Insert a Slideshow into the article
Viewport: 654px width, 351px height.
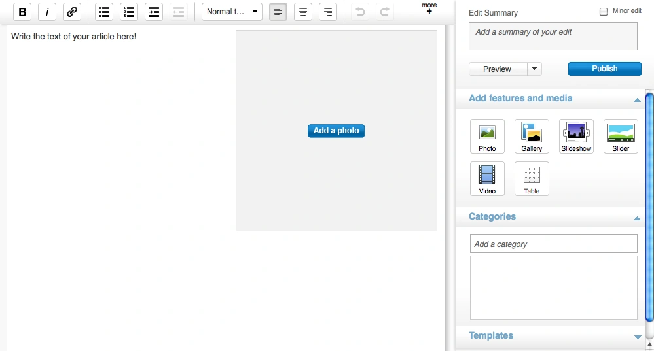click(x=576, y=136)
